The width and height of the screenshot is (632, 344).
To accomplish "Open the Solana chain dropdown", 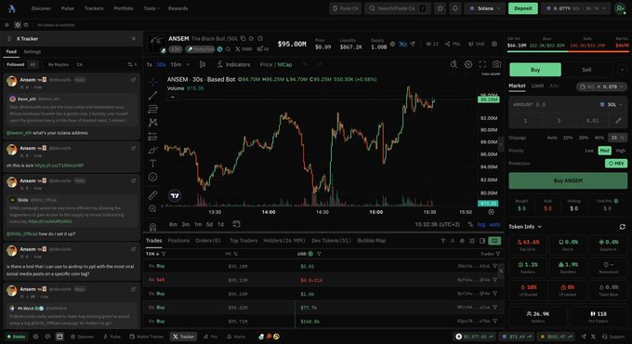I will pos(485,8).
